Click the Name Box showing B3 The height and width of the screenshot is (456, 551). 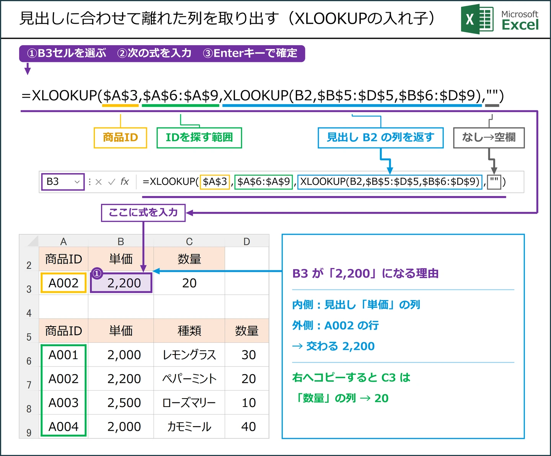(63, 181)
